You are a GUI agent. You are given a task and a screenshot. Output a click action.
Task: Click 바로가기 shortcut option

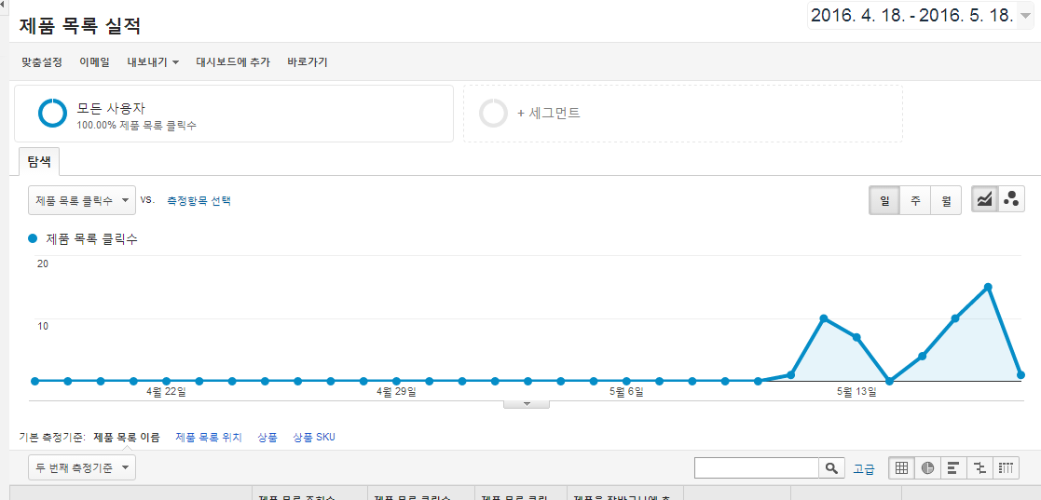point(308,62)
